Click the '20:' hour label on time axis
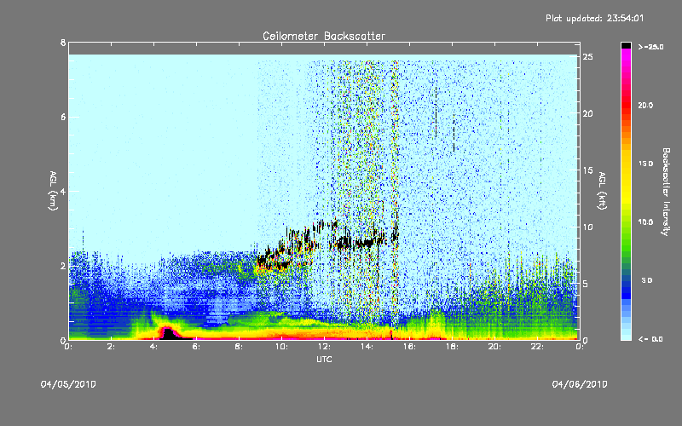Viewport: 682px width, 426px height. [x=495, y=347]
